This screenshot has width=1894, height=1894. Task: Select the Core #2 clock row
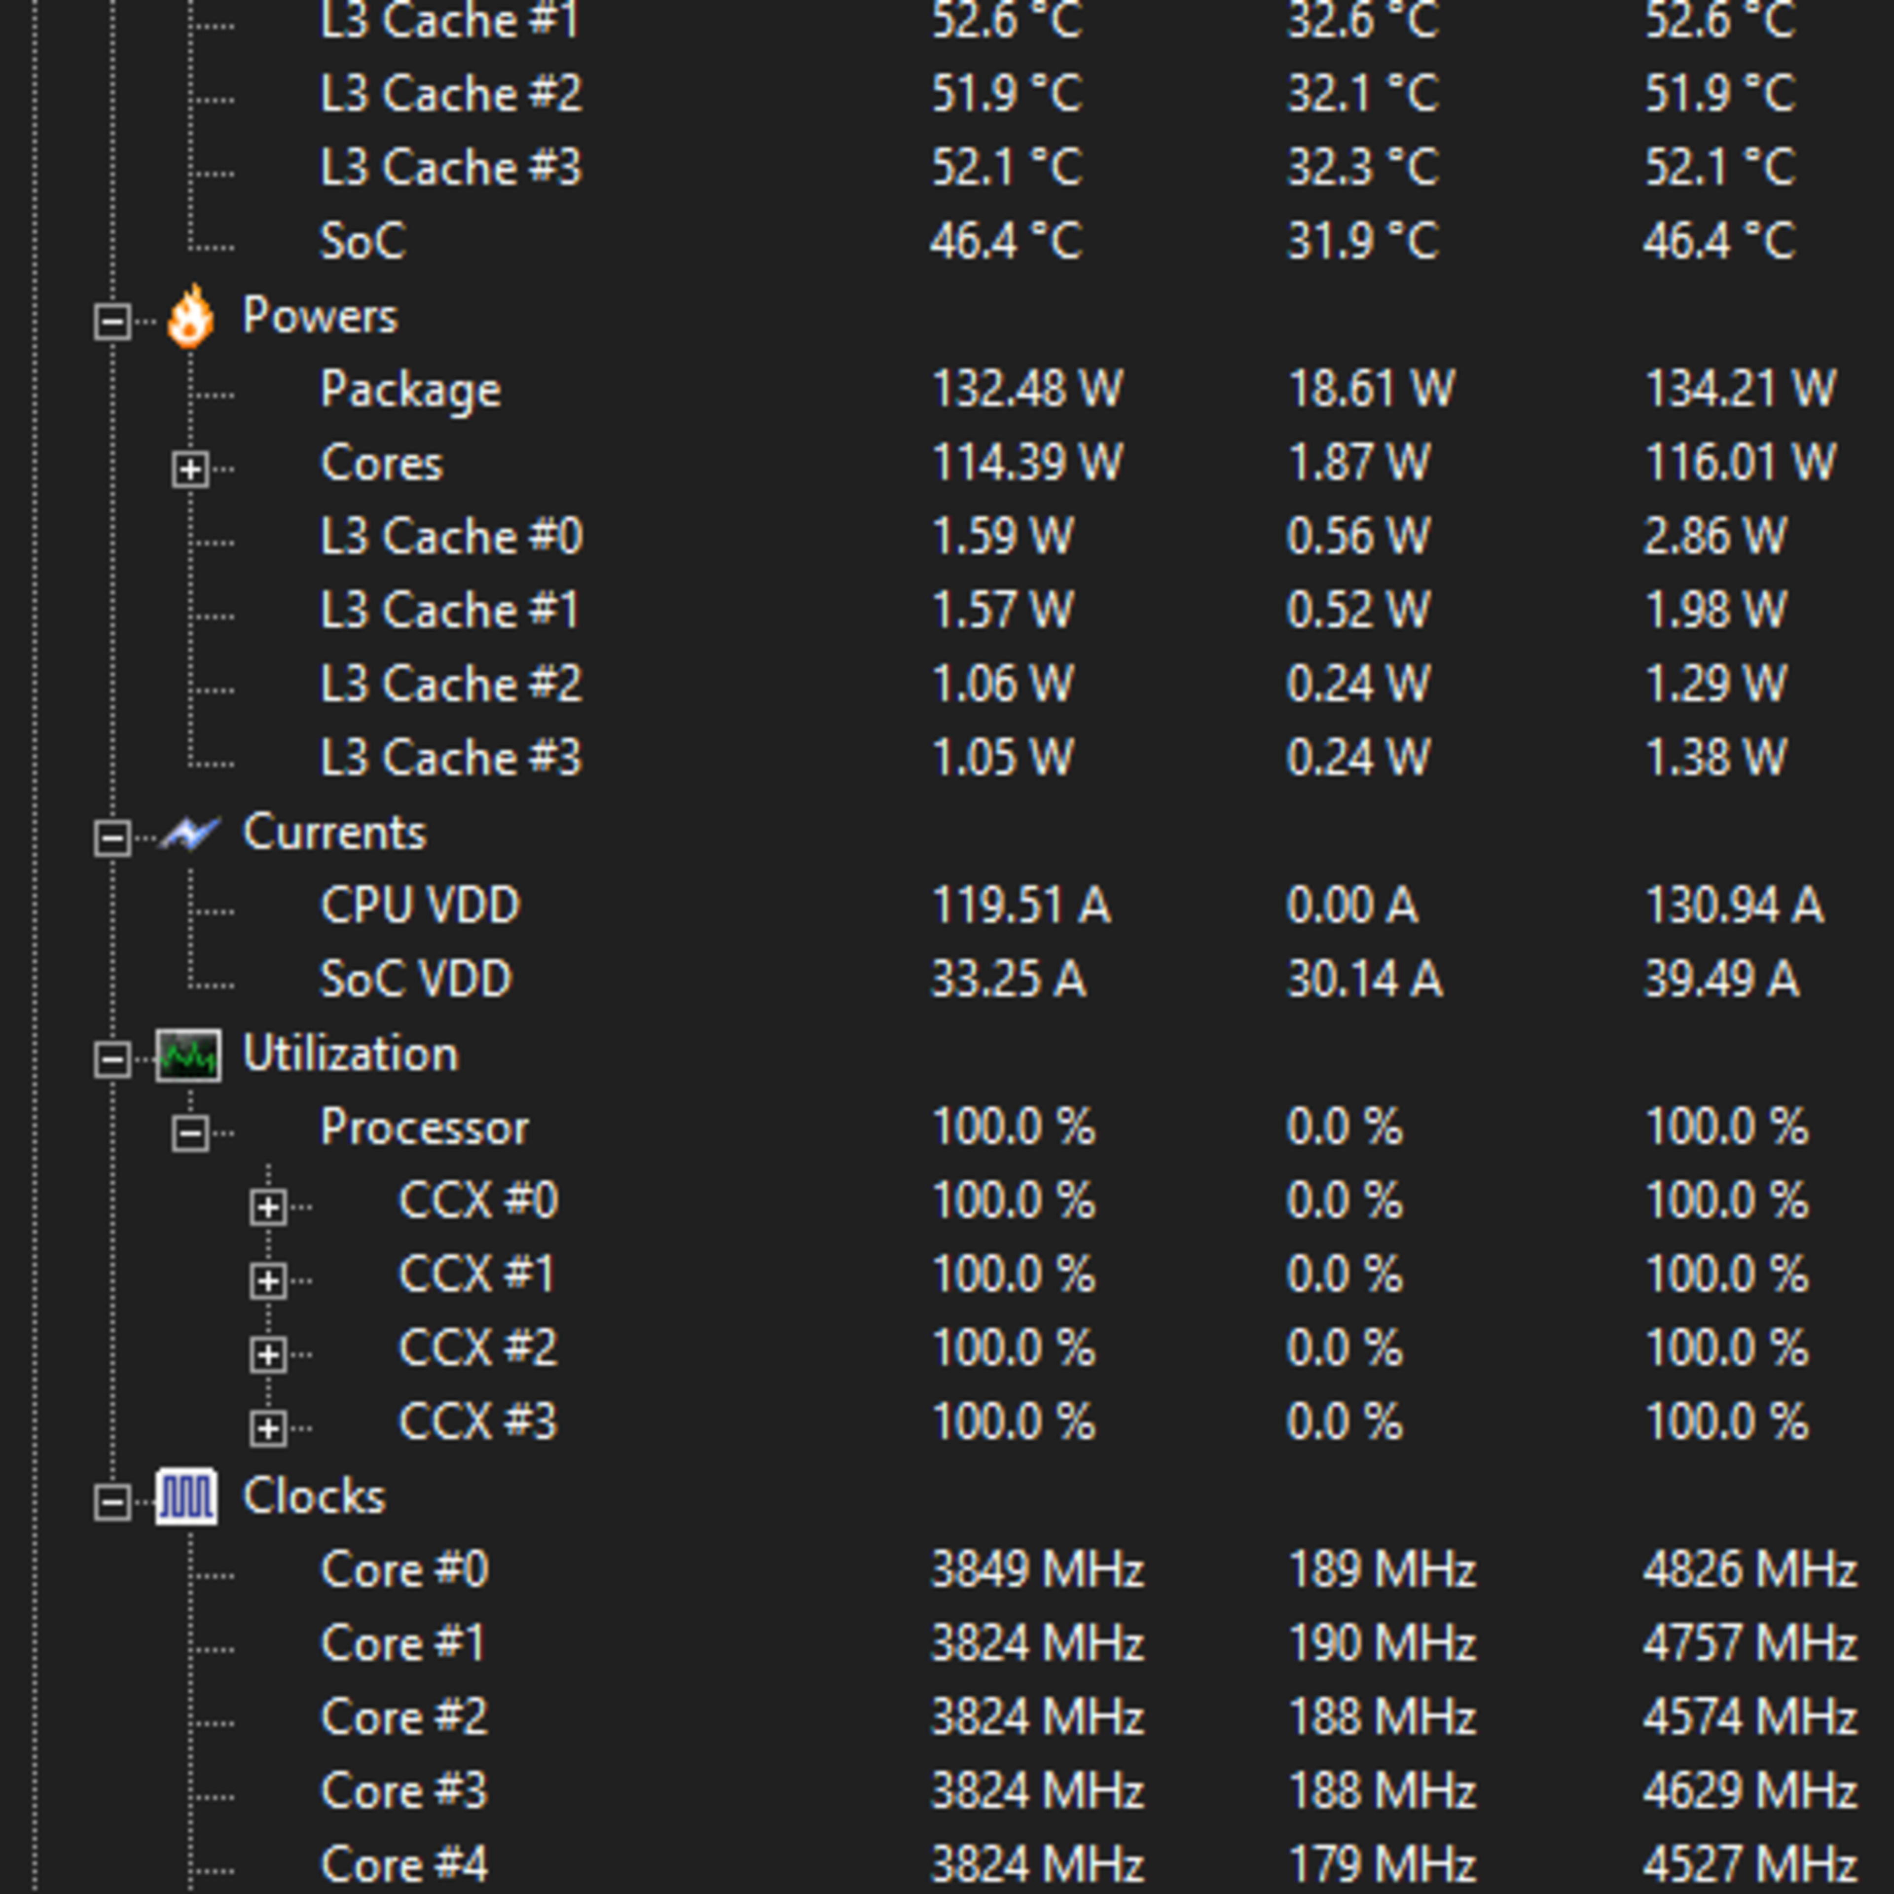(404, 1716)
